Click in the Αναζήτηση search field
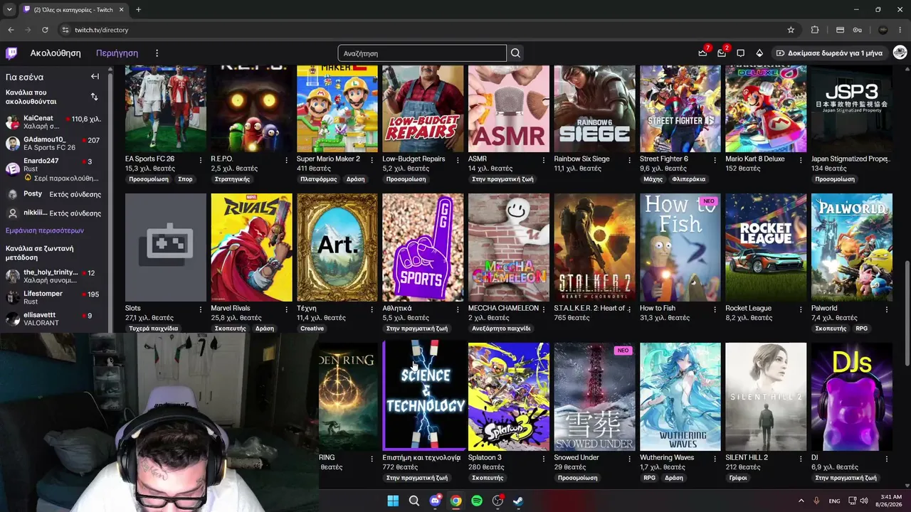This screenshot has height=512, width=911. [422, 53]
